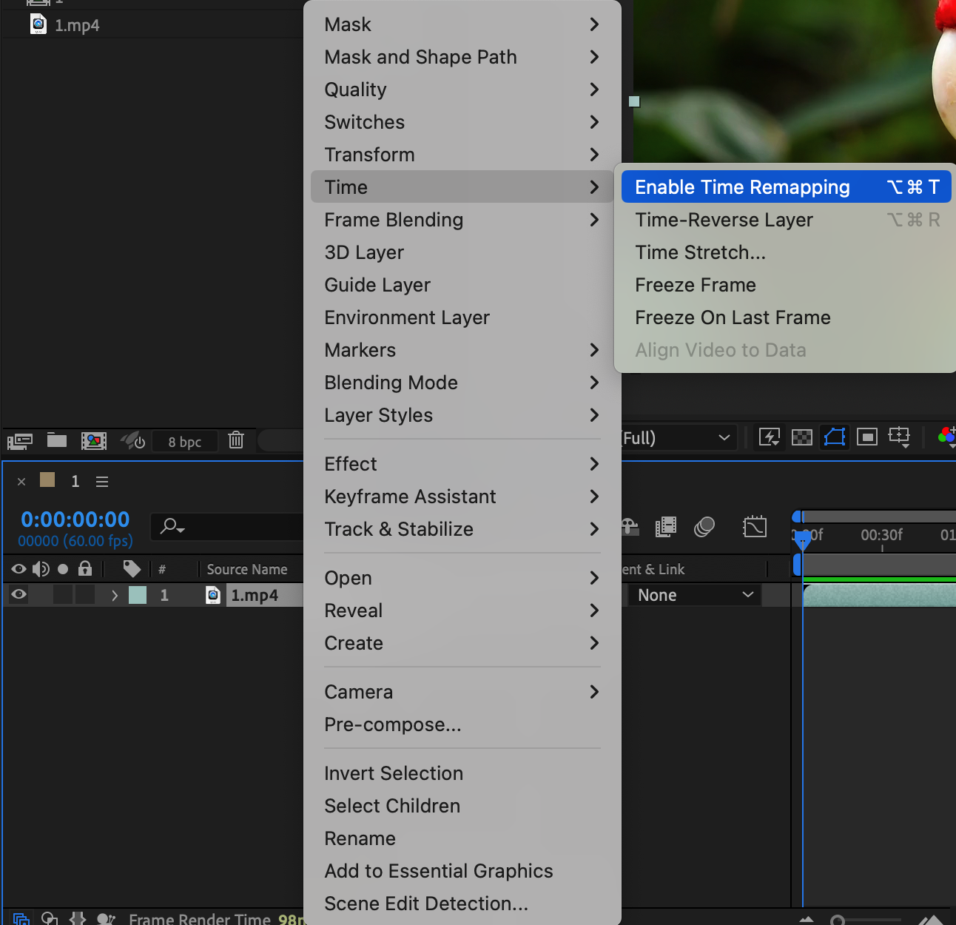Viewport: 956px width, 925px height.
Task: Open the Graph Editor in timeline
Action: [x=754, y=527]
